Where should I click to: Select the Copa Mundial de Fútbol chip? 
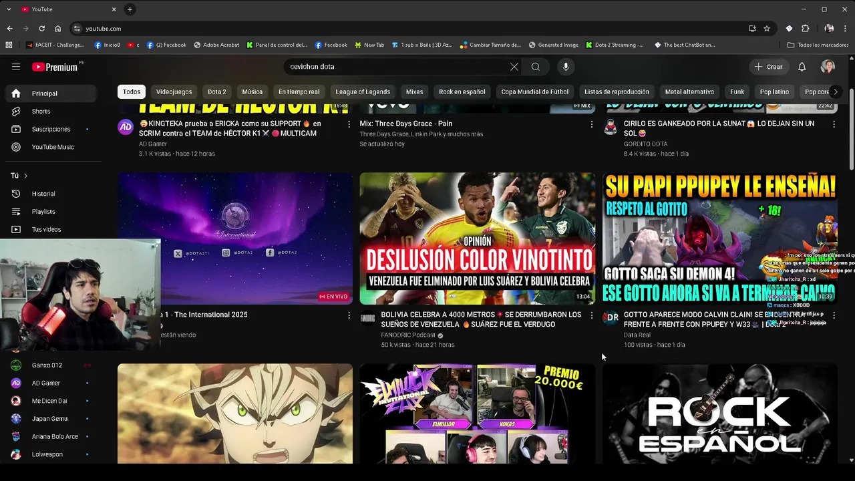tap(535, 92)
